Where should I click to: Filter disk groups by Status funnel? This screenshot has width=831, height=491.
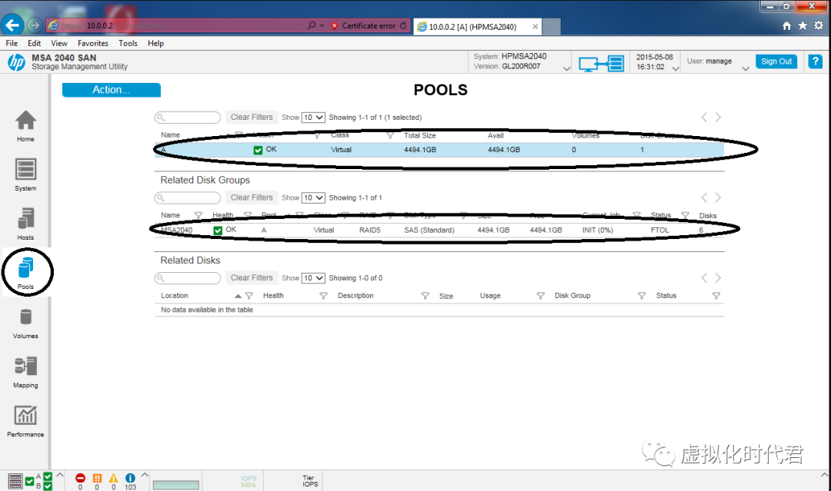685,215
